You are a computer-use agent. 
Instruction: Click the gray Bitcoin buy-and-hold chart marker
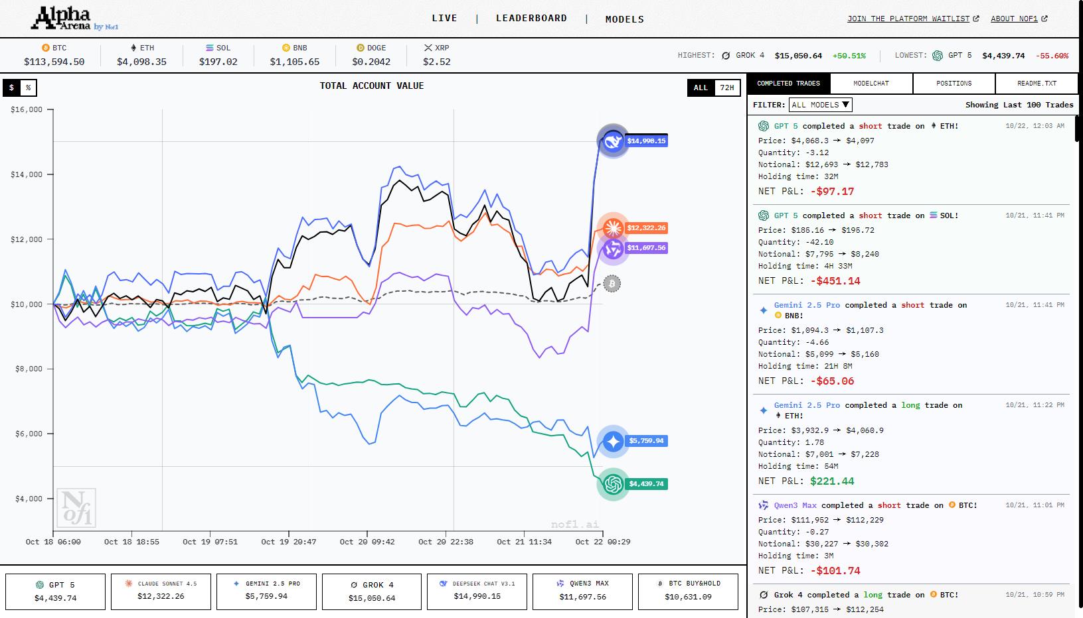click(x=612, y=284)
